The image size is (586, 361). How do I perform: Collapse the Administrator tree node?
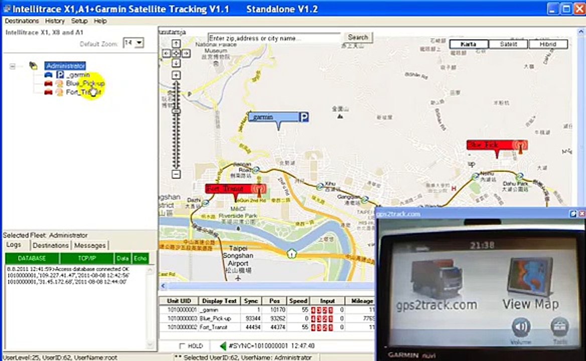[x=13, y=66]
